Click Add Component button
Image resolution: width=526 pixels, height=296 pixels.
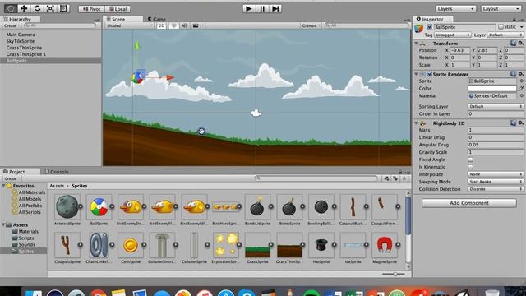[x=469, y=203]
